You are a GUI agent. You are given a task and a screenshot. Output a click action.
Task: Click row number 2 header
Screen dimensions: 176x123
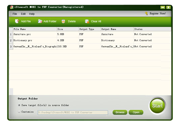pos(11,40)
